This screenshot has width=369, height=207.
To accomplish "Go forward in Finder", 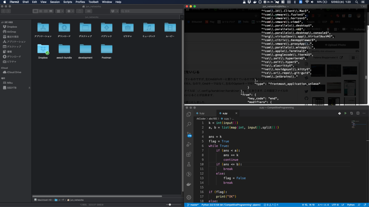I will pos(8,11).
